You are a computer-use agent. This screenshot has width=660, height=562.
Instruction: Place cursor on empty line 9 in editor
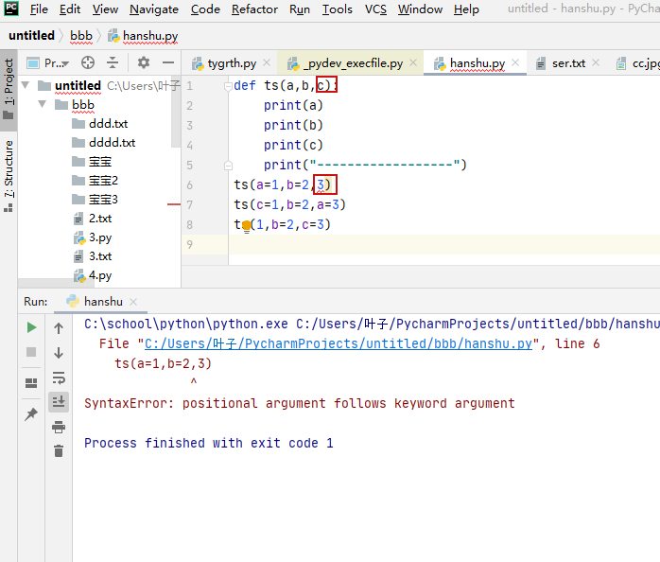444,245
